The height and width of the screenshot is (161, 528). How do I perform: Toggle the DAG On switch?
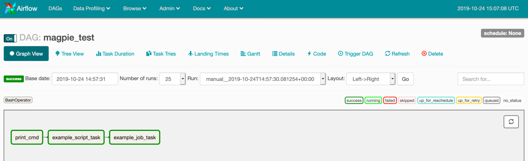pyautogui.click(x=10, y=39)
